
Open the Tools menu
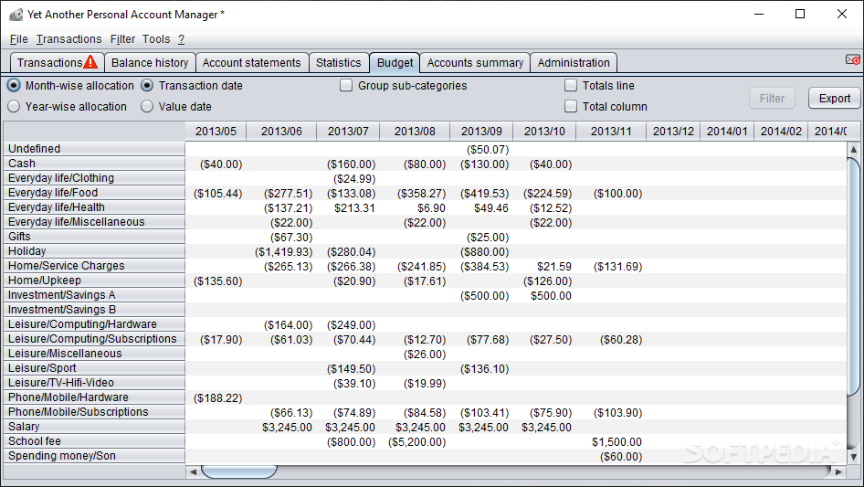[x=156, y=39]
